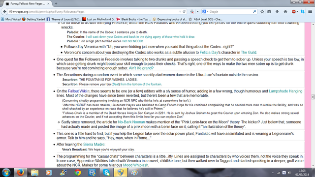Open the AS/A Level GCE bookmark

click(206, 19)
